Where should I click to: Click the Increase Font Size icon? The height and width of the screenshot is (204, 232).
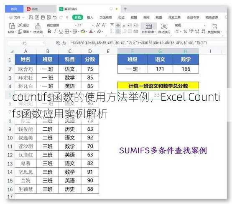coord(98,25)
